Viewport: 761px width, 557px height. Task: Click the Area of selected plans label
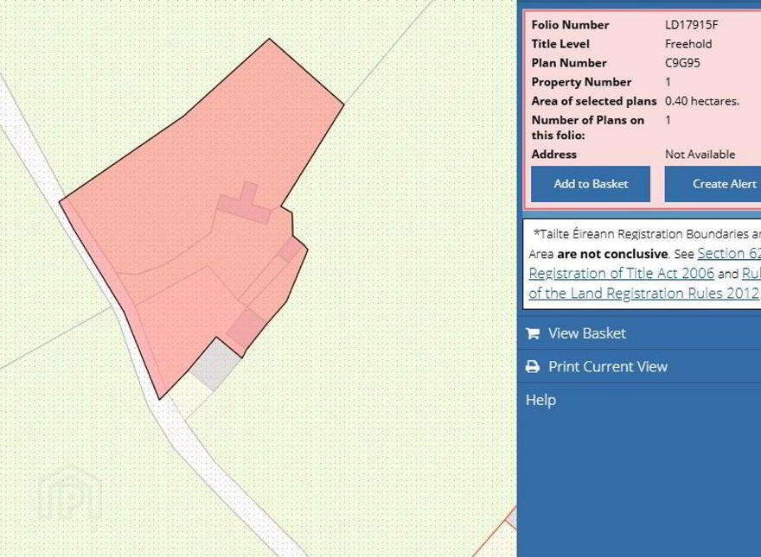pos(593,101)
